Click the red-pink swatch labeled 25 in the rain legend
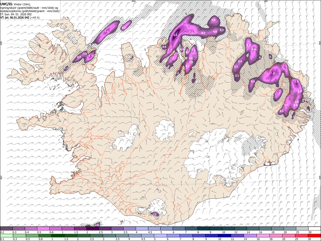This screenshot has height=241, width=321. coord(302,235)
